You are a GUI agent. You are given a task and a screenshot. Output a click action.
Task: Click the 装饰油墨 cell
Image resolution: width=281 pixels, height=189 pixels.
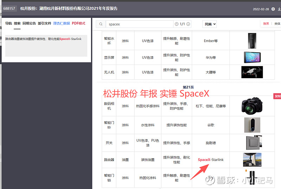pyautogui.click(x=148, y=160)
